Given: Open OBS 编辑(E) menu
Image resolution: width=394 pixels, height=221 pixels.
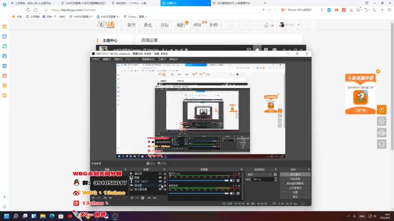Looking at the screenshot, I should tap(106, 59).
